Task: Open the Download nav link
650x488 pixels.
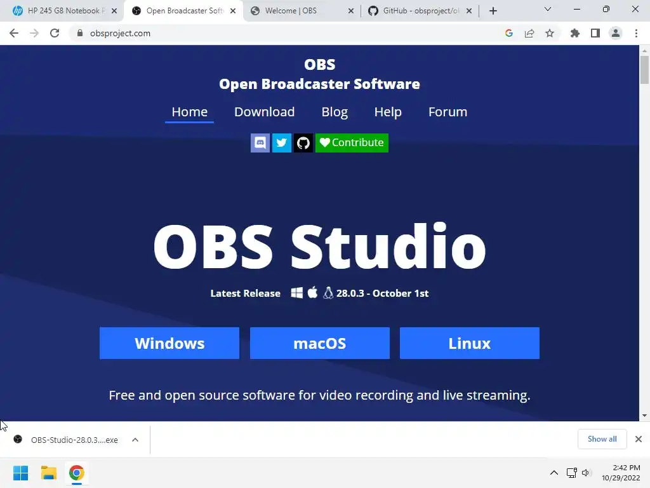Action: (265, 112)
